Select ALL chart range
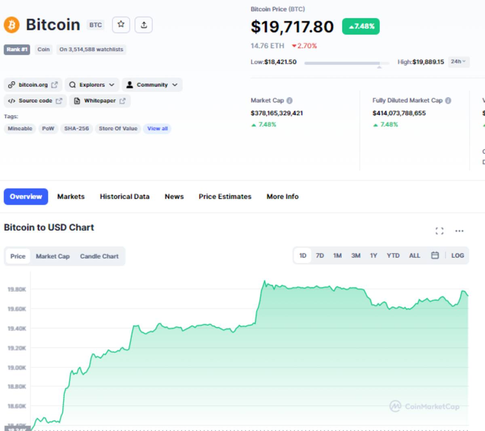 click(x=414, y=256)
